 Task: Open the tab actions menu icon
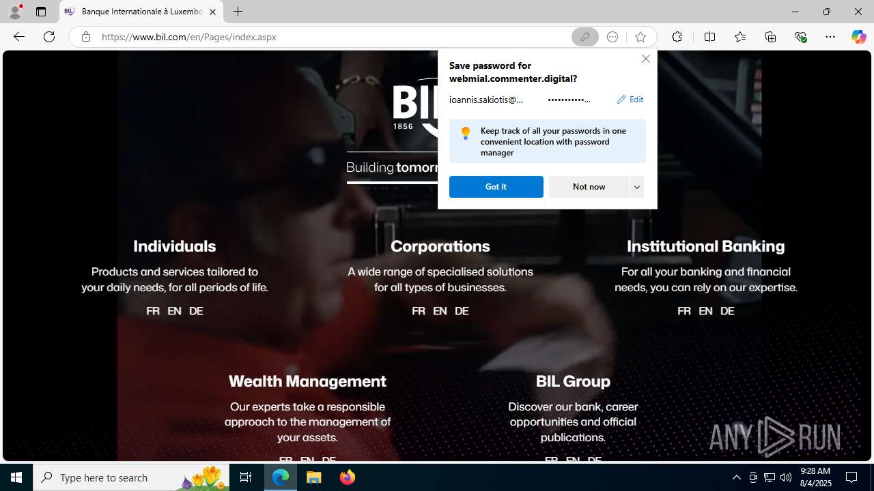41,12
